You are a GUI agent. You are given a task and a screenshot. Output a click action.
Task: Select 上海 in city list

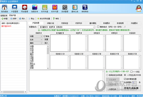32,52
